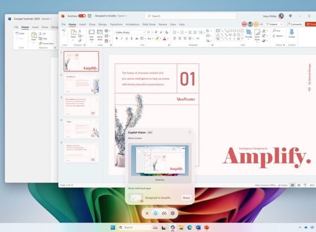This screenshot has height=232, width=316.
Task: Switch to Slide Sorter view icon
Action: (298, 185)
